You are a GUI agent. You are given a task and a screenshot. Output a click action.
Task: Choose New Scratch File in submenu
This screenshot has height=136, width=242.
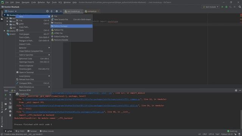[71, 19]
